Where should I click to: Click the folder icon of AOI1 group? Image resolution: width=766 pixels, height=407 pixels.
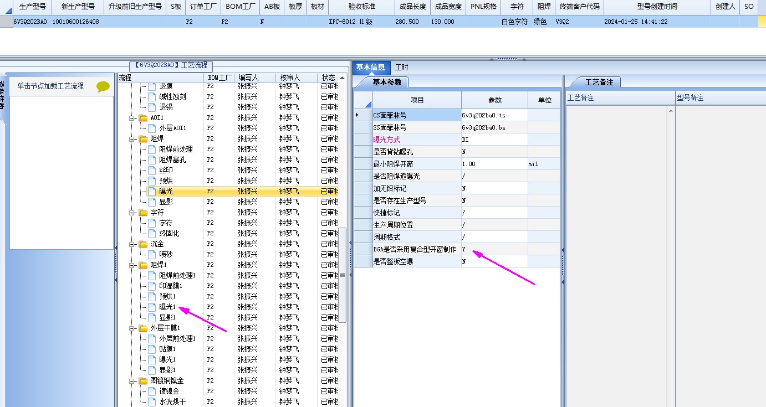pos(143,117)
